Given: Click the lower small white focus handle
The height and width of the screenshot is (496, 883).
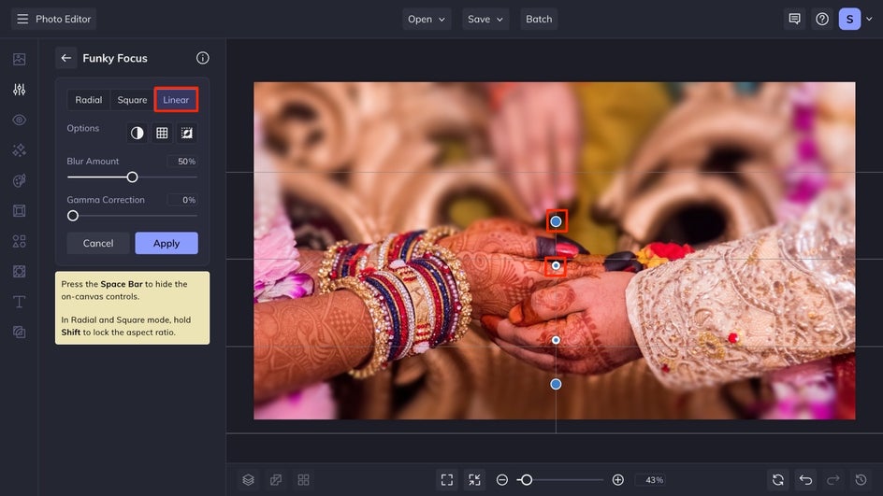Looking at the screenshot, I should pyautogui.click(x=556, y=340).
